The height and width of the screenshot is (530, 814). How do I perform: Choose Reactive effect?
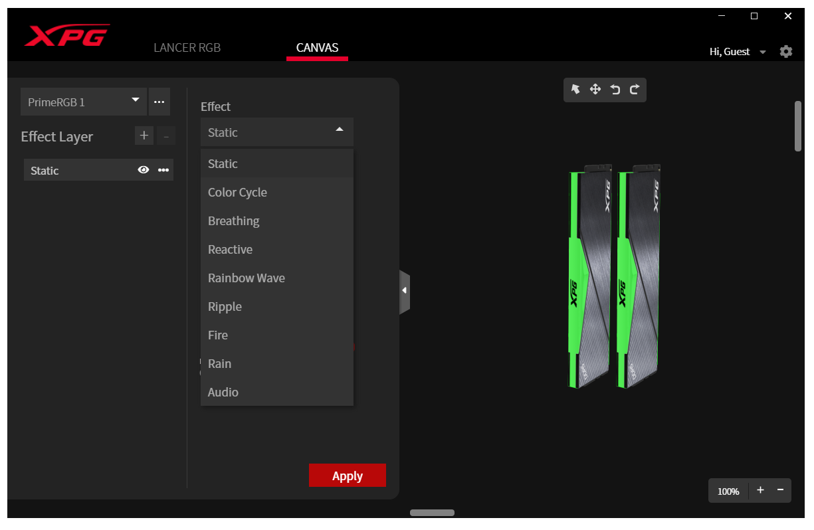pyautogui.click(x=277, y=249)
